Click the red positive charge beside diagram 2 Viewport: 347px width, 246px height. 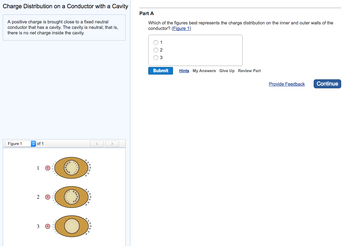click(48, 197)
